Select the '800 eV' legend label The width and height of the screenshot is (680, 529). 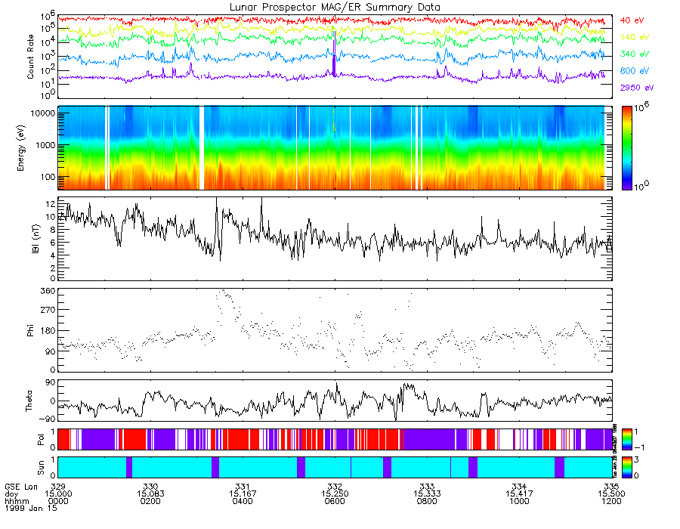coord(635,71)
